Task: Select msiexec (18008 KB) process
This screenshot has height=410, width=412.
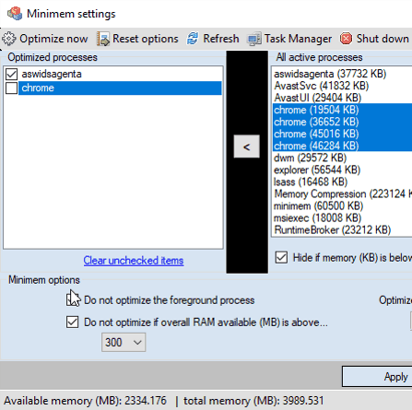Action: tap(342, 217)
